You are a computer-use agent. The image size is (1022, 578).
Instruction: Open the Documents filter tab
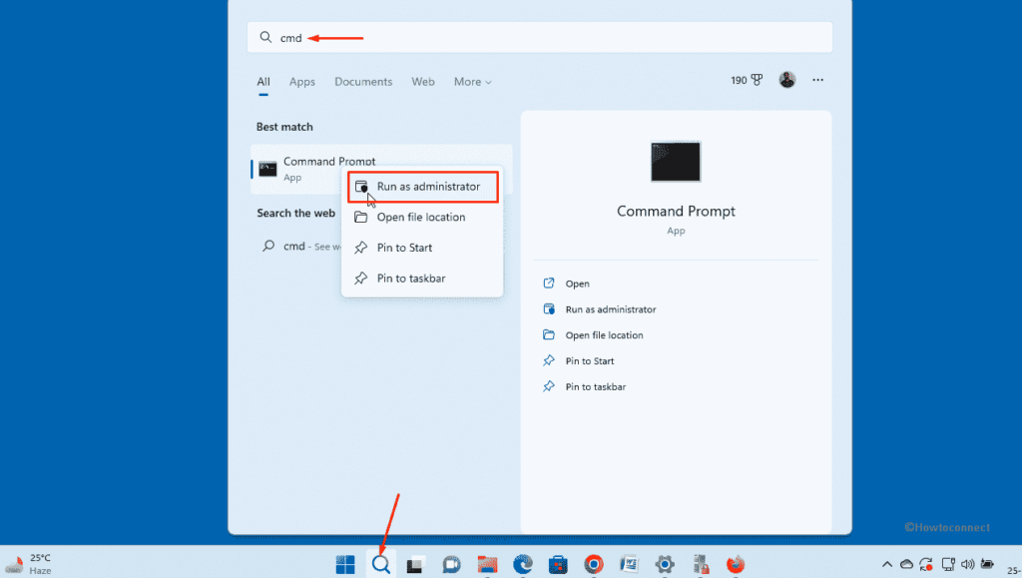363,82
